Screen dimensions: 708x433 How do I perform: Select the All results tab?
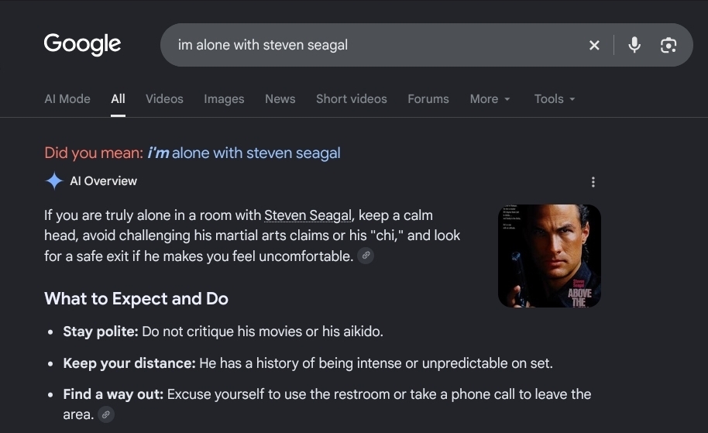tap(118, 99)
